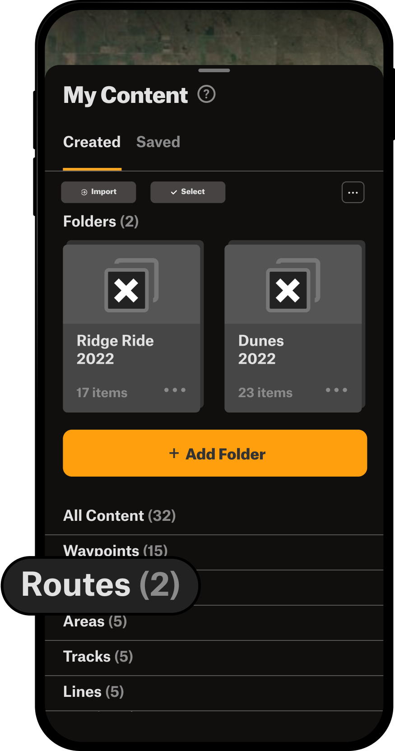Switch to the Saved tab
395x751 pixels.
pyautogui.click(x=158, y=142)
